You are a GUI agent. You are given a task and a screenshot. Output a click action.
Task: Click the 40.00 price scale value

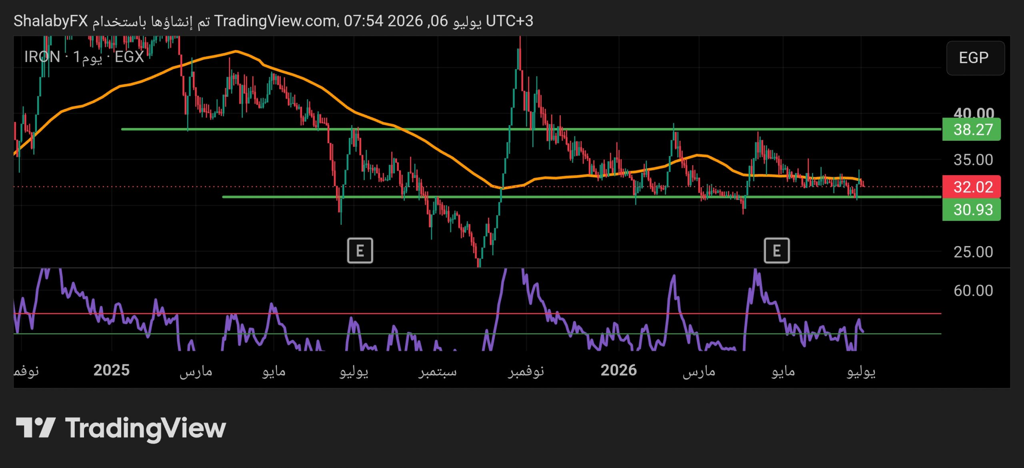pyautogui.click(x=973, y=112)
